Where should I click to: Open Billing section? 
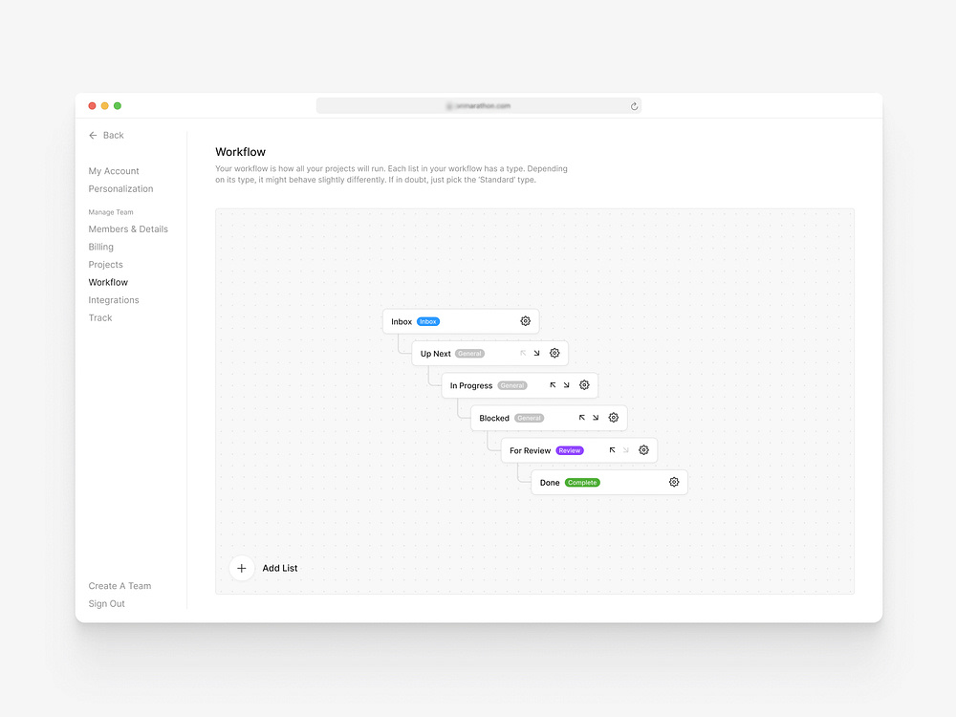(x=100, y=247)
